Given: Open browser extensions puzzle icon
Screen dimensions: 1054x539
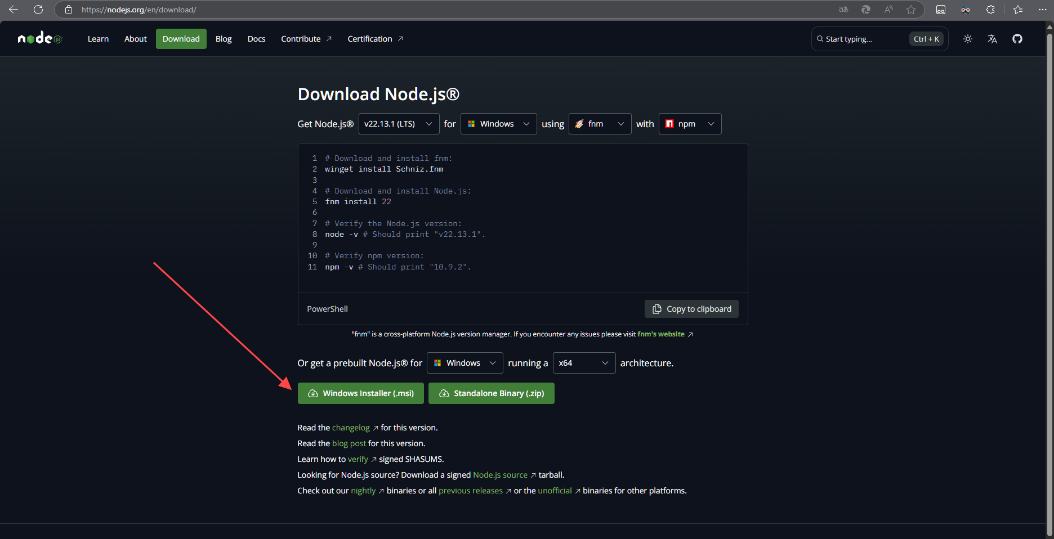Looking at the screenshot, I should click(990, 10).
